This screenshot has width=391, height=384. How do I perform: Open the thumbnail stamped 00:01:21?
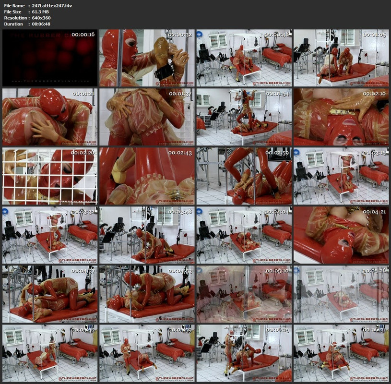(x=50, y=117)
